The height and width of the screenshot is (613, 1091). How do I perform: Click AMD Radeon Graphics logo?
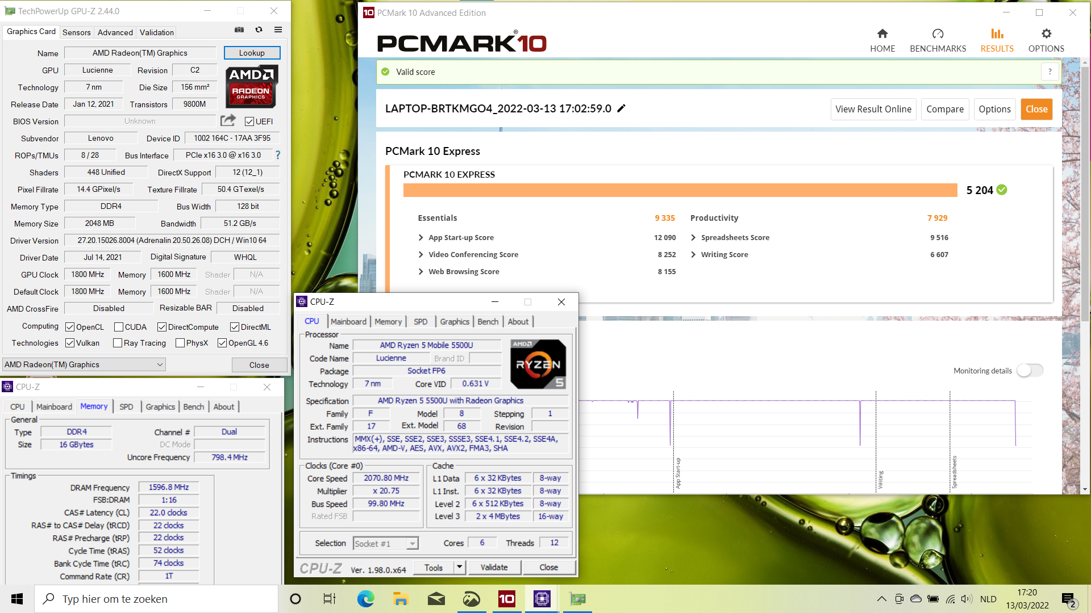(x=251, y=86)
